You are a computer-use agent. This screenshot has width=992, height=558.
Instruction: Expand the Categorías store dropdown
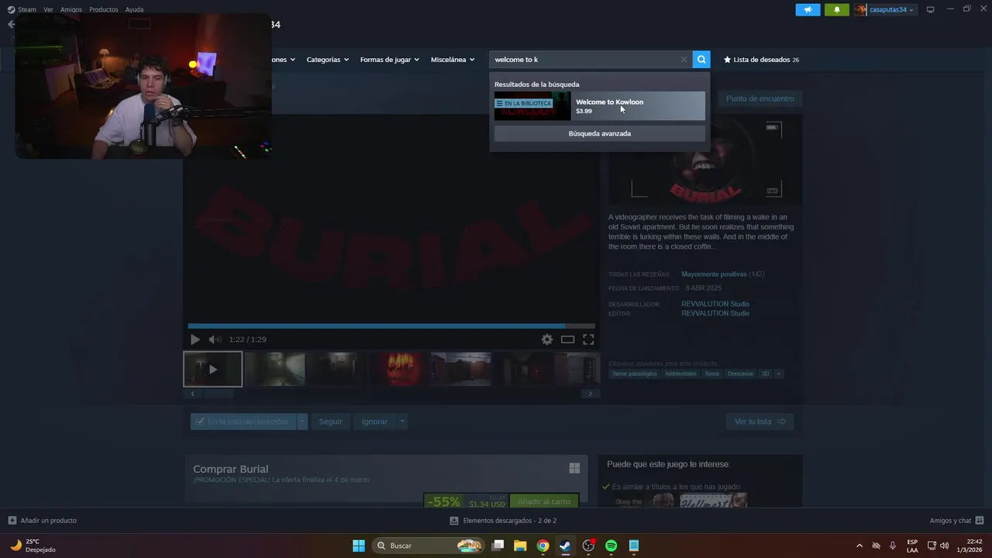pyautogui.click(x=327, y=60)
